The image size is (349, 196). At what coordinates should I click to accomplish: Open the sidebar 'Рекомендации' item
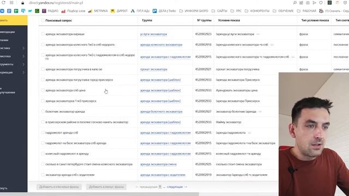8,32
